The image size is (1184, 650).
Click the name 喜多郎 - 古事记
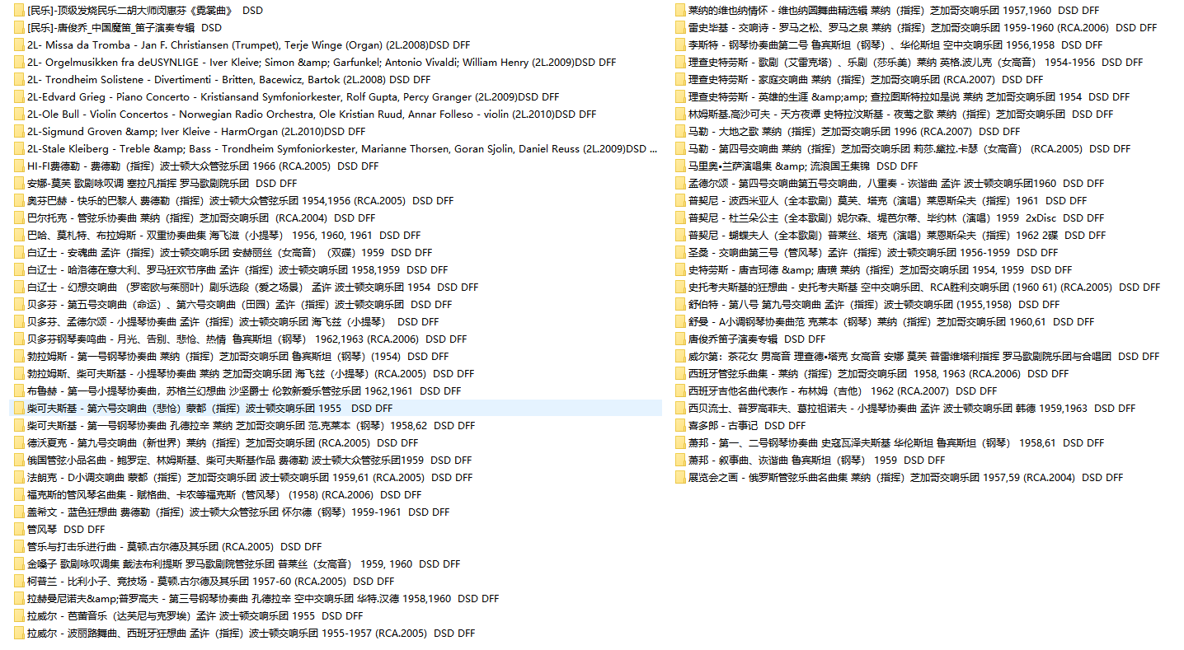(x=747, y=425)
